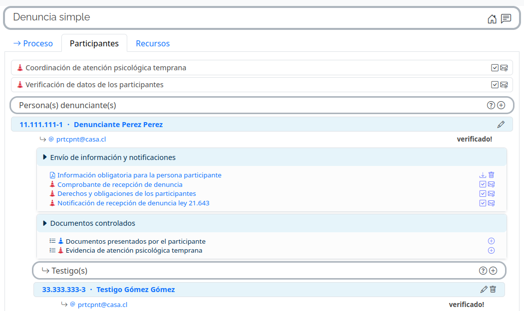
Task: Edit Denunciante Perez Perez with the pencil icon
Action: click(x=501, y=125)
